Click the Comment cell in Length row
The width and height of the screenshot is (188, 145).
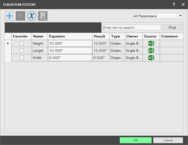(x=172, y=50)
